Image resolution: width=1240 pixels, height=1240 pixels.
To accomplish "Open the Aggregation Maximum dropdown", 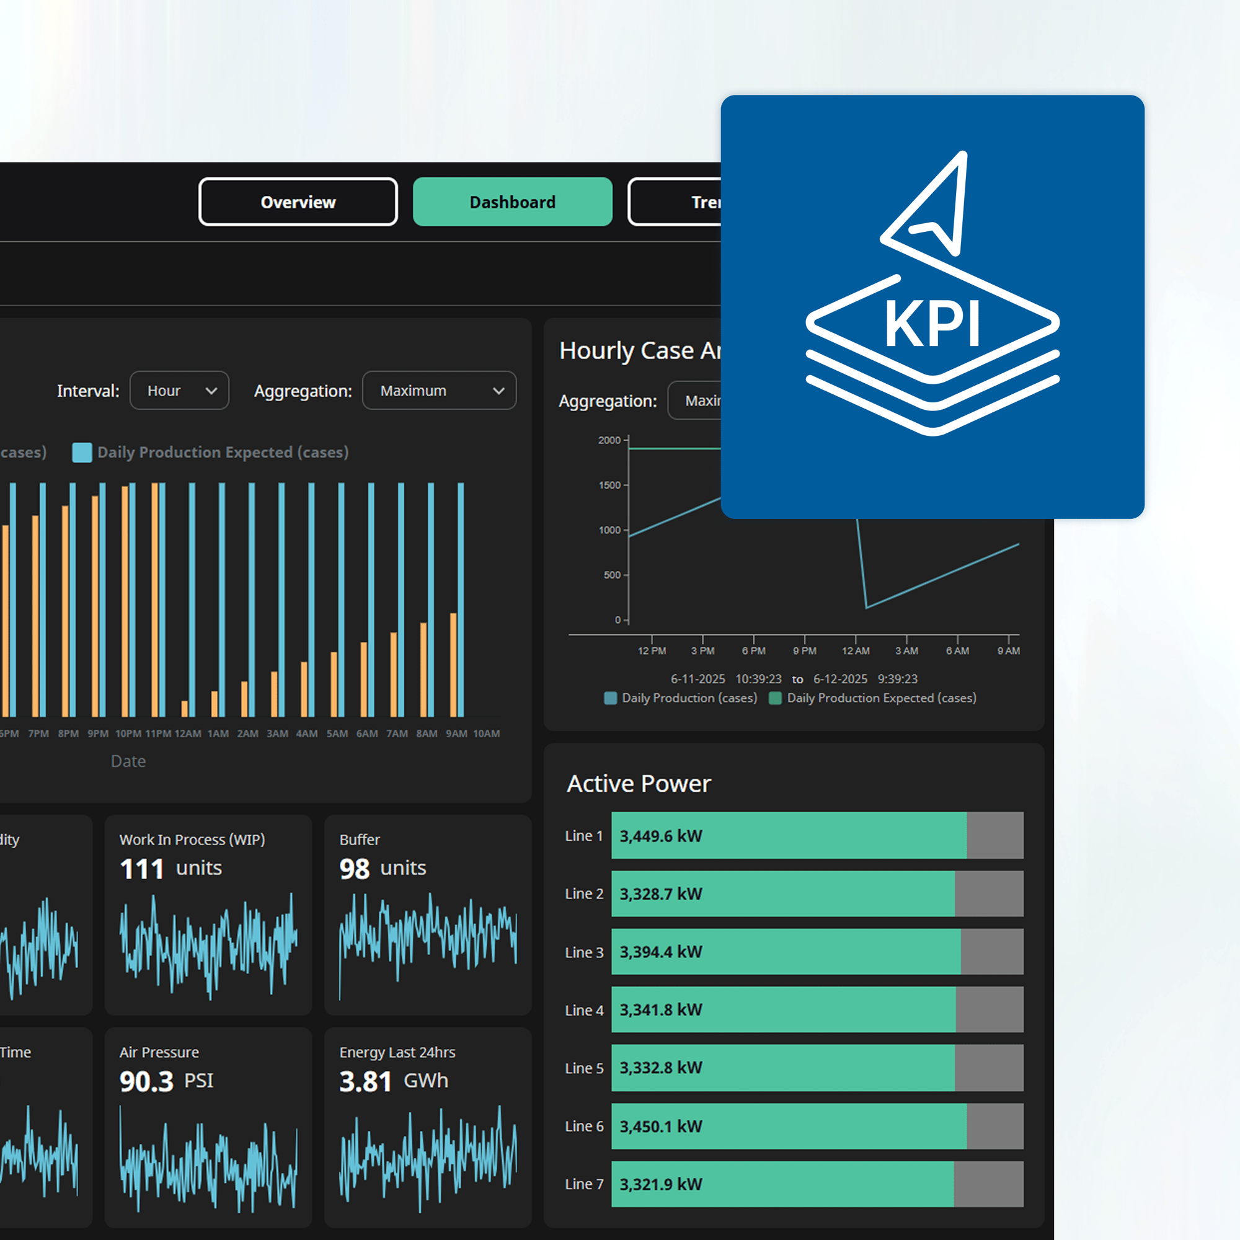I will 439,391.
